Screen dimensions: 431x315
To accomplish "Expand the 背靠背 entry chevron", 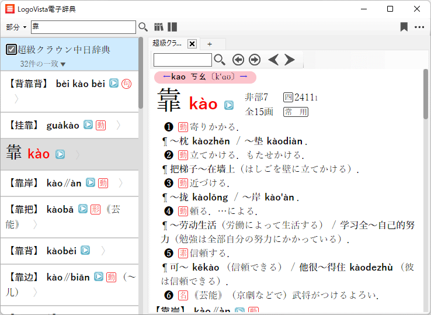I will 17,98.
